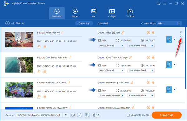187x121 pixels.
Task: Edit effects for mixkit-vi...-4742.m4v
Action: click(39, 96)
